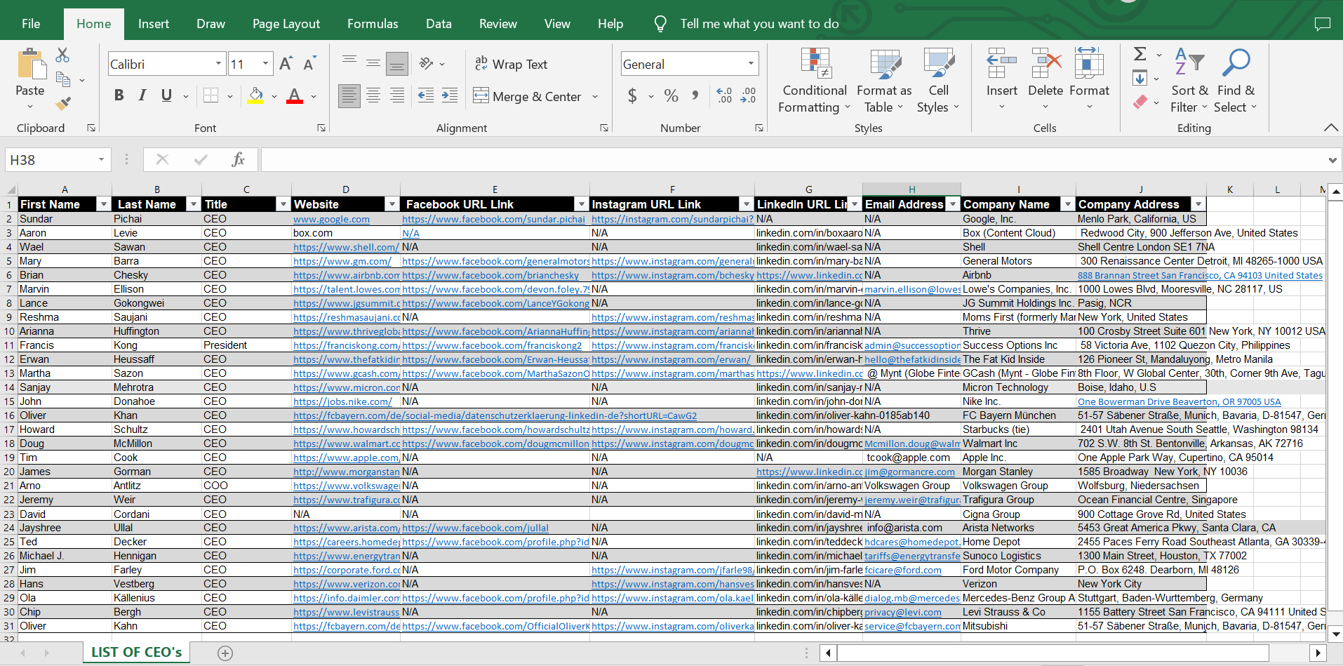Toggle Bold formatting
The width and height of the screenshot is (1343, 666).
(x=119, y=95)
